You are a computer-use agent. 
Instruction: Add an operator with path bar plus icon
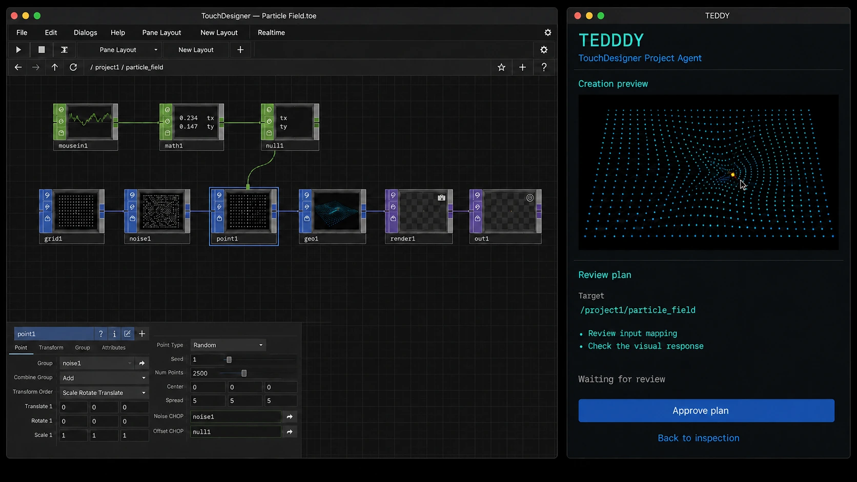click(x=522, y=67)
